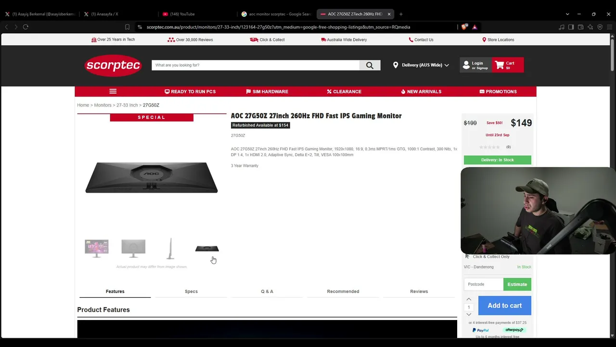Image resolution: width=616 pixels, height=347 pixels.
Task: Click the Estimate shipping button
Action: tap(517, 284)
